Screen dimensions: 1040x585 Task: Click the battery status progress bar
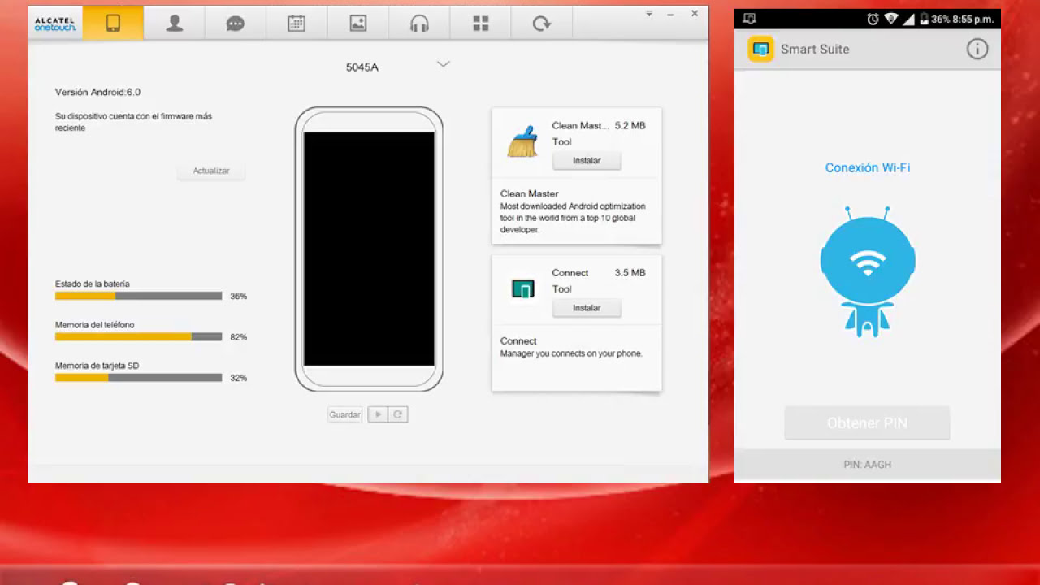139,296
